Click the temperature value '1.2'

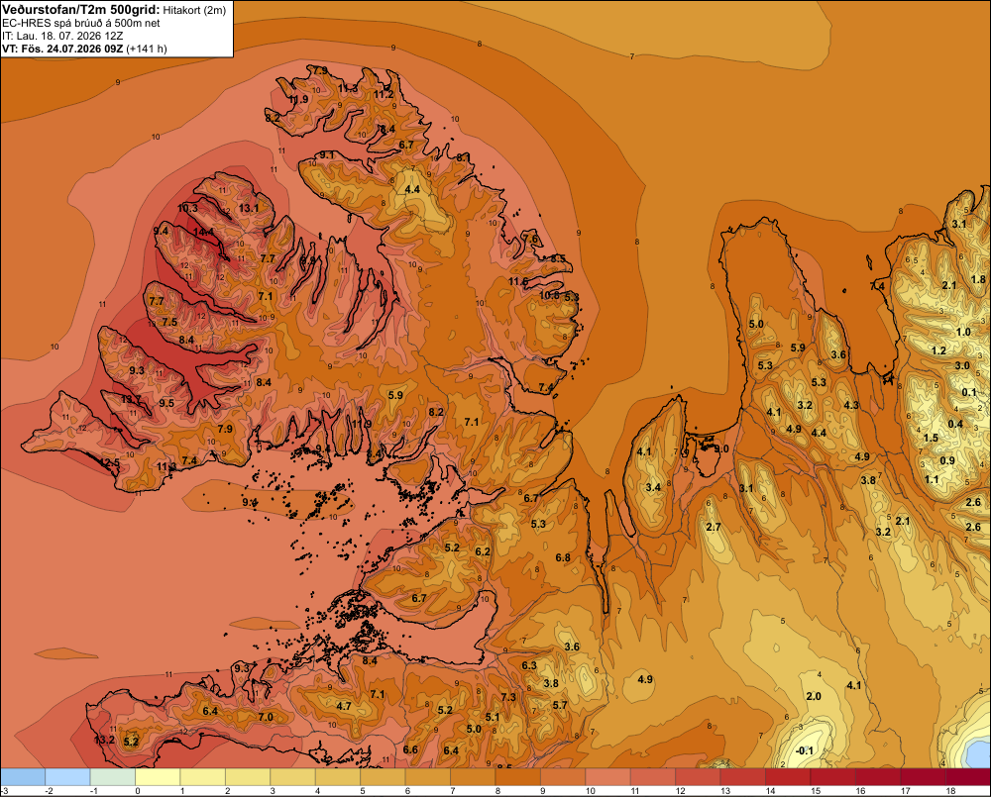tap(938, 350)
